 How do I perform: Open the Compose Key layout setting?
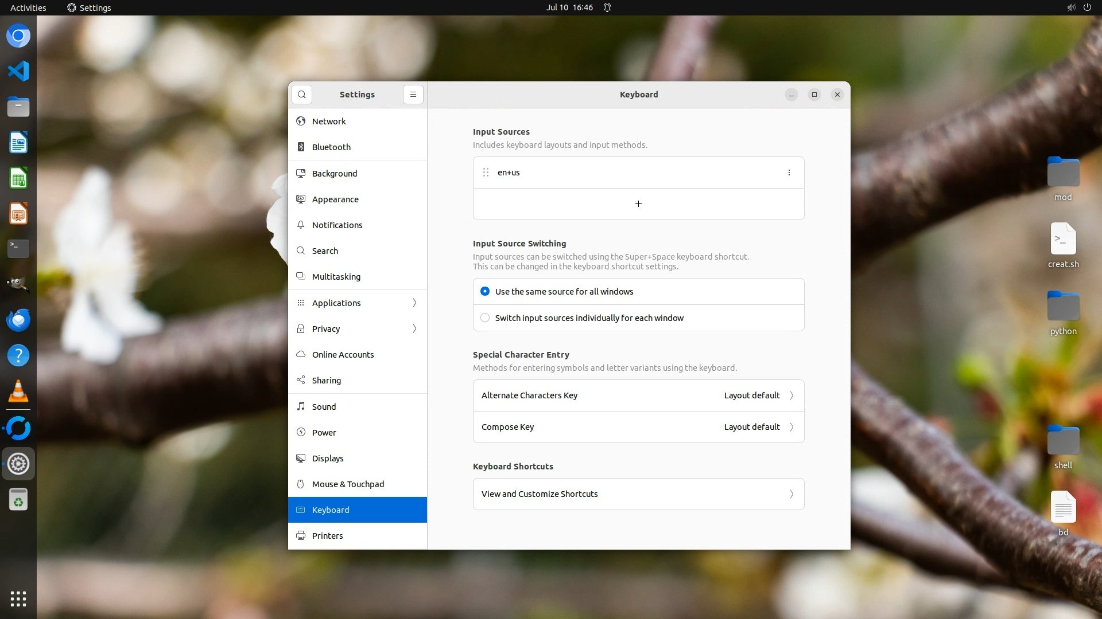pyautogui.click(x=638, y=427)
